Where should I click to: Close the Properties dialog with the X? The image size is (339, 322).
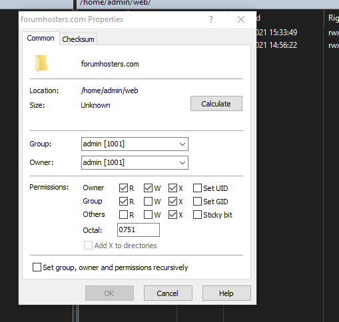[241, 19]
